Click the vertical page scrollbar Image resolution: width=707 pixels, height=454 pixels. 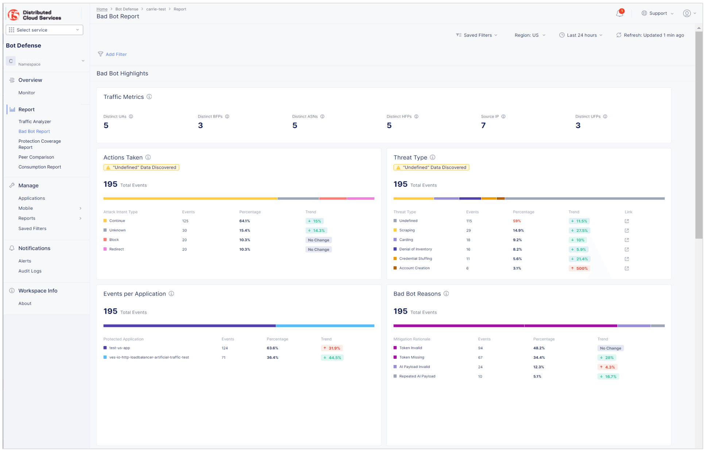699,135
